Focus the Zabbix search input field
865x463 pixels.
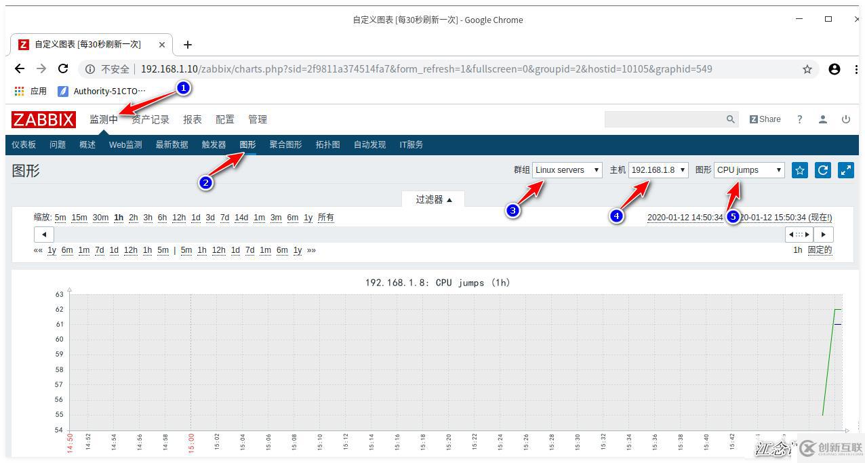point(666,119)
